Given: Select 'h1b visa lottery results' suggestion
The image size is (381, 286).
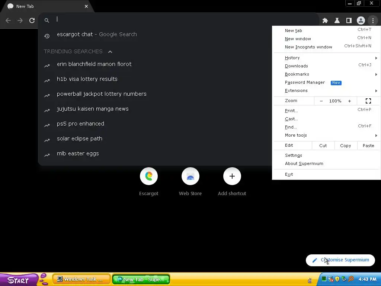Looking at the screenshot, I should (x=156, y=79).
